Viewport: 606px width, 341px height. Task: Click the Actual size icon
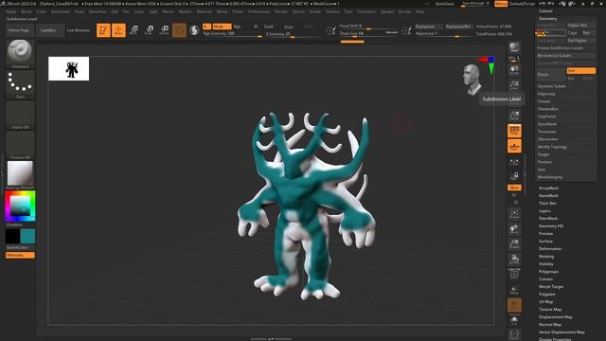514,116
